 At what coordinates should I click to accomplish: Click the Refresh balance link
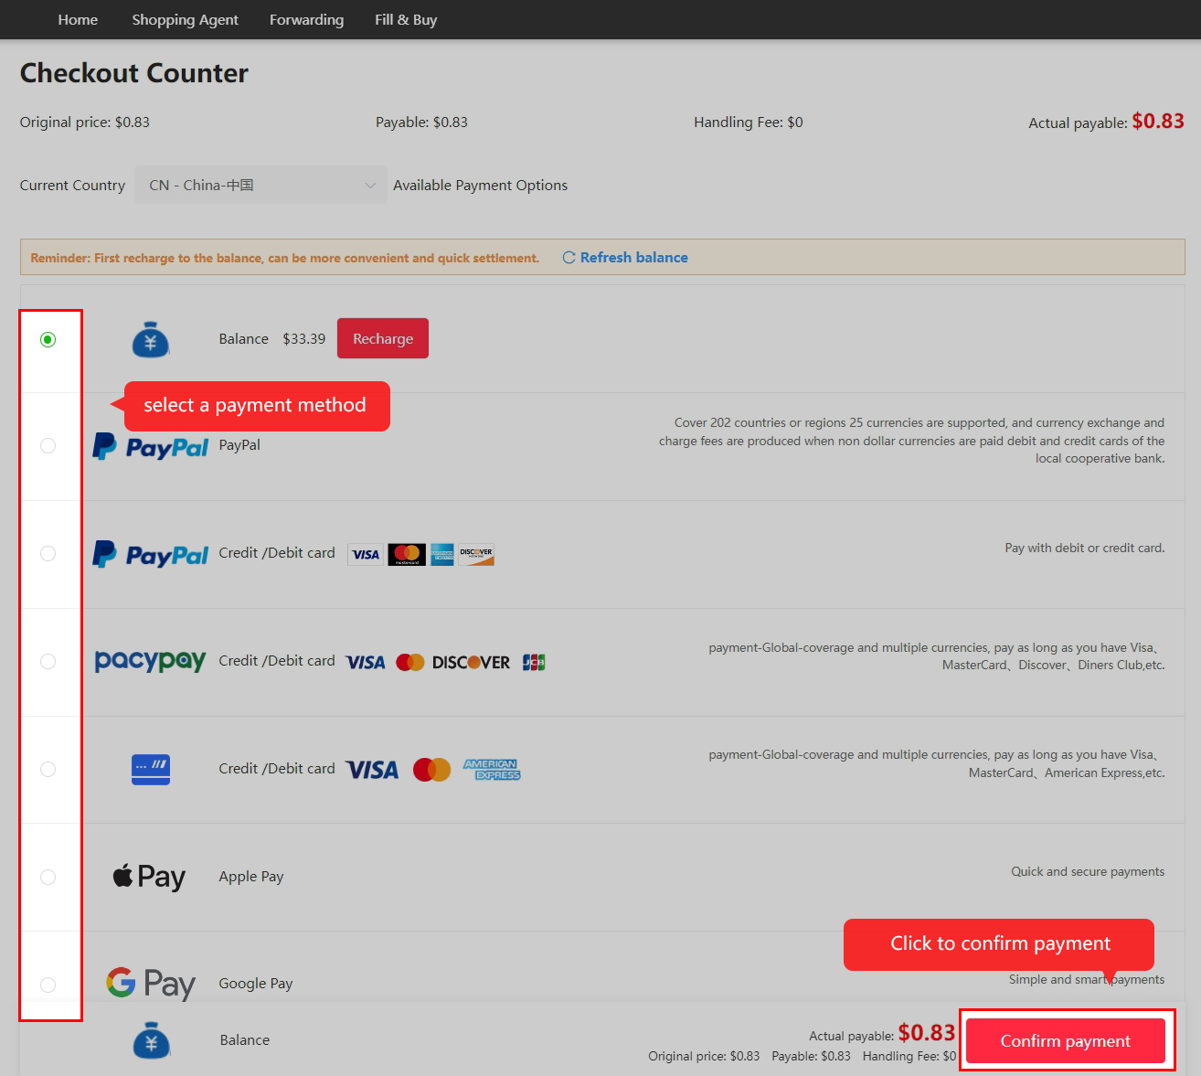pos(633,258)
